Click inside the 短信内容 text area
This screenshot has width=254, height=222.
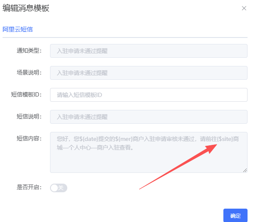pyautogui.click(x=149, y=152)
